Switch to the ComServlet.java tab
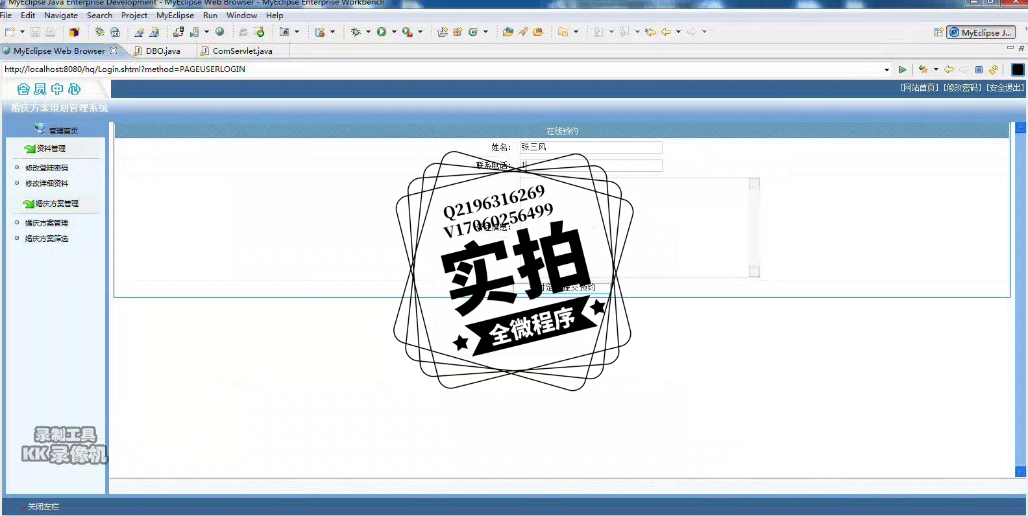The image size is (1028, 516). [x=242, y=51]
